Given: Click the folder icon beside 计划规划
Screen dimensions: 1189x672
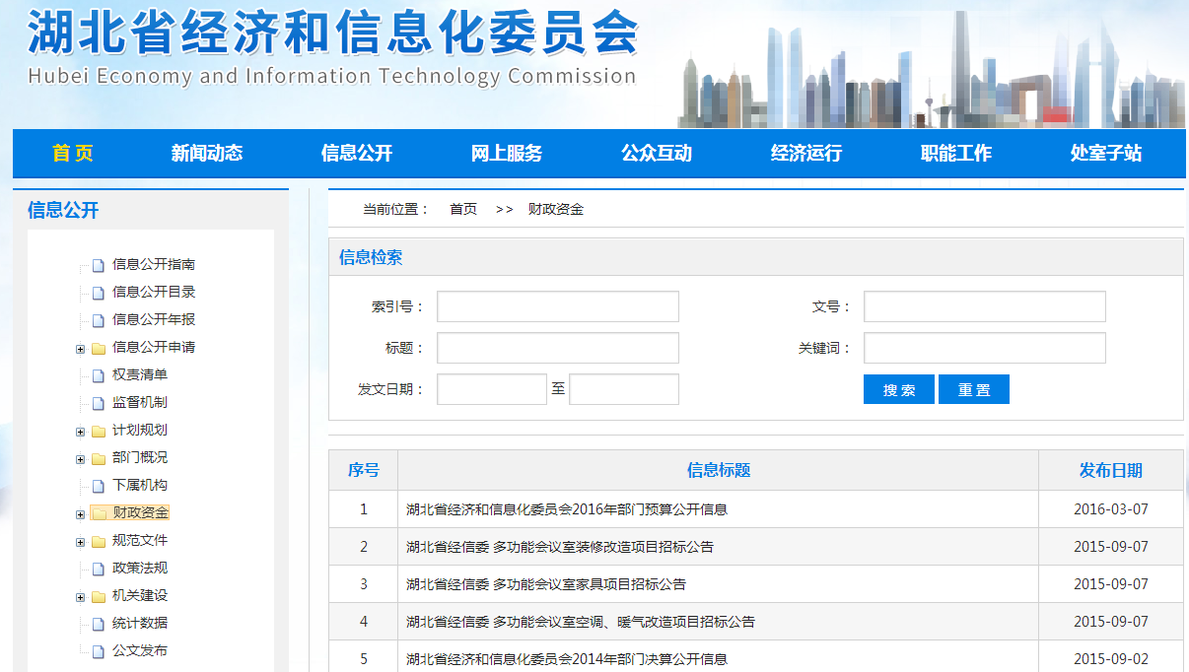Looking at the screenshot, I should tap(99, 431).
